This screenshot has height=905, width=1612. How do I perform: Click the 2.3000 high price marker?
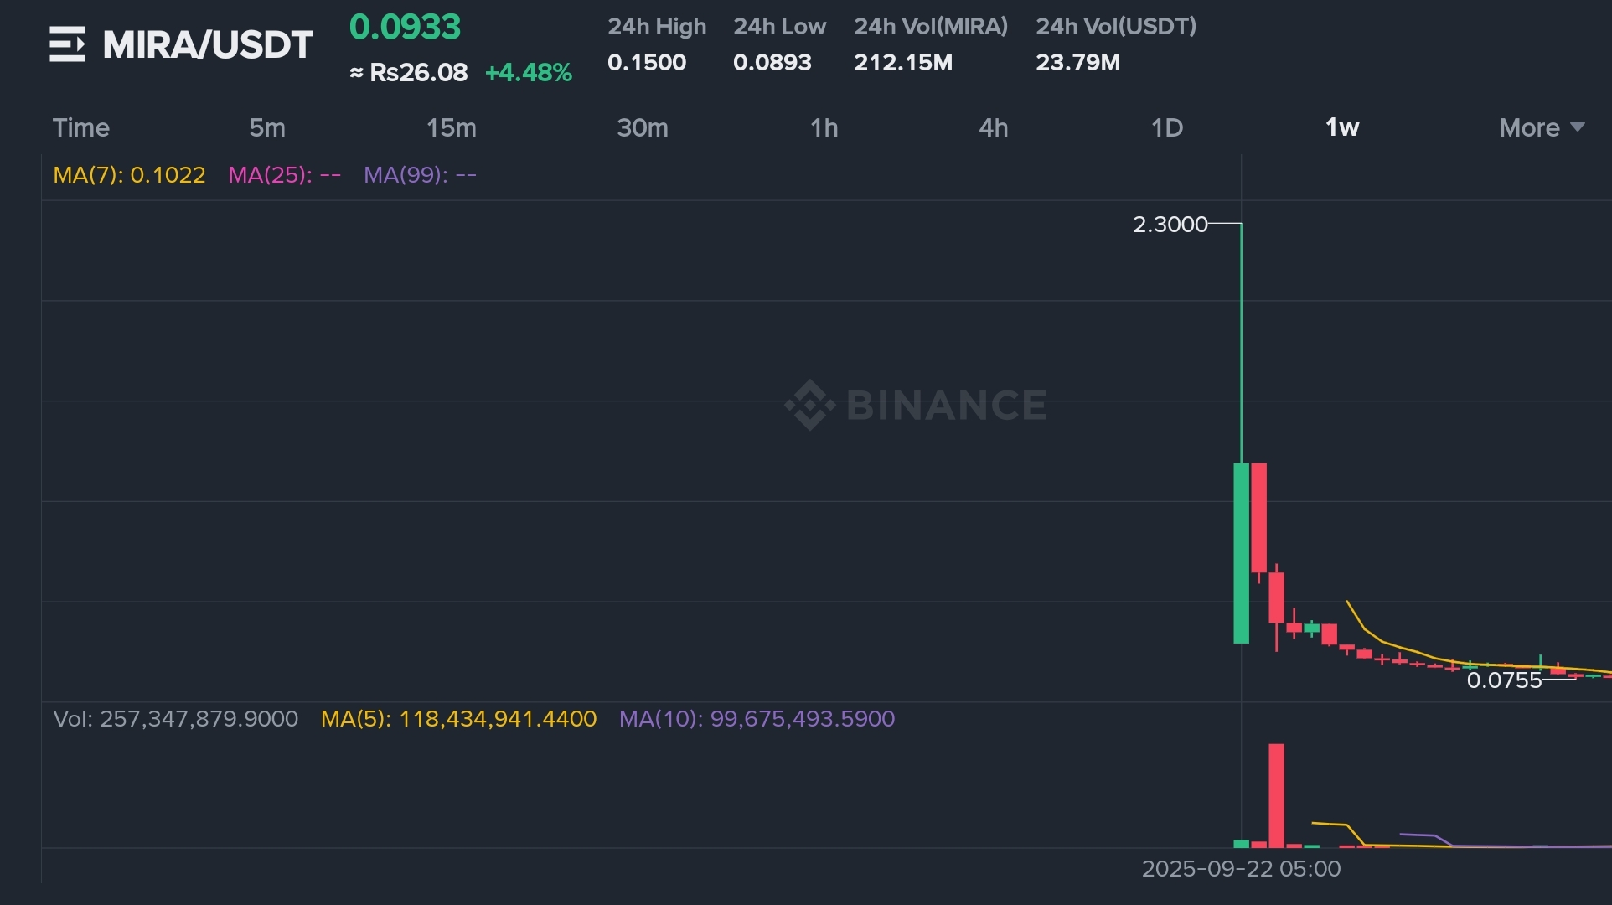pyautogui.click(x=1170, y=225)
